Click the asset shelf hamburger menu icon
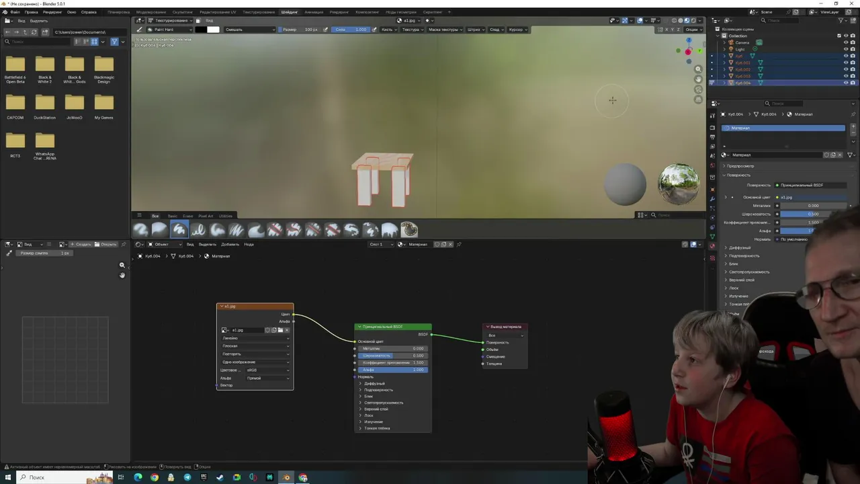This screenshot has height=484, width=860. tap(139, 215)
